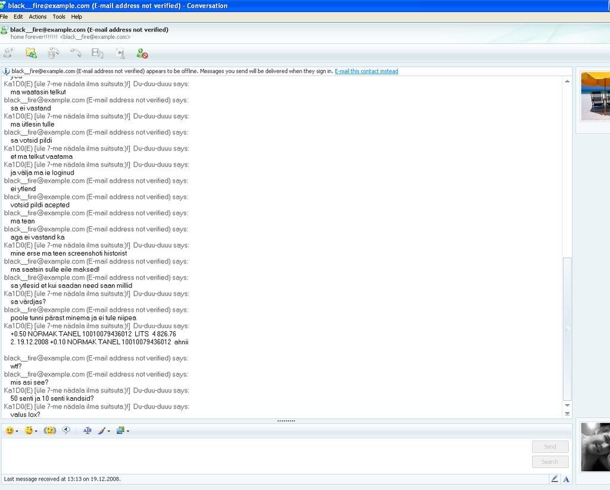Image resolution: width=610 pixels, height=490 pixels.
Task: Open the Actions menu
Action: click(38, 17)
